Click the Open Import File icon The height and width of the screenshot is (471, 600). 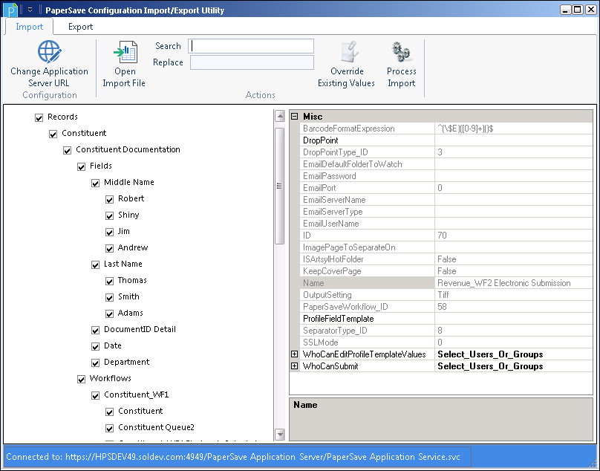click(125, 52)
